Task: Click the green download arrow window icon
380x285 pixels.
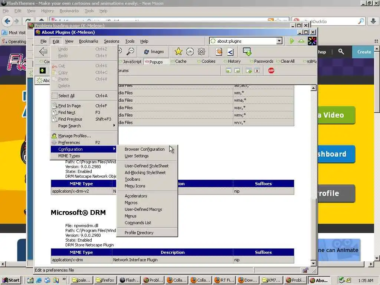Action: (x=247, y=51)
